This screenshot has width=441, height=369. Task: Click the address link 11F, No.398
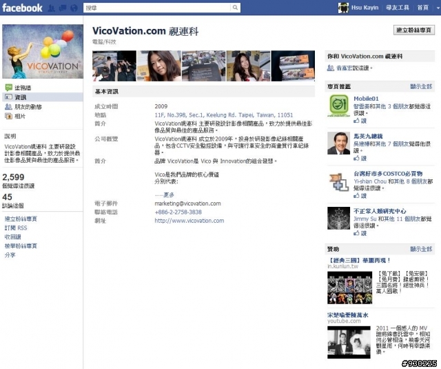223,115
